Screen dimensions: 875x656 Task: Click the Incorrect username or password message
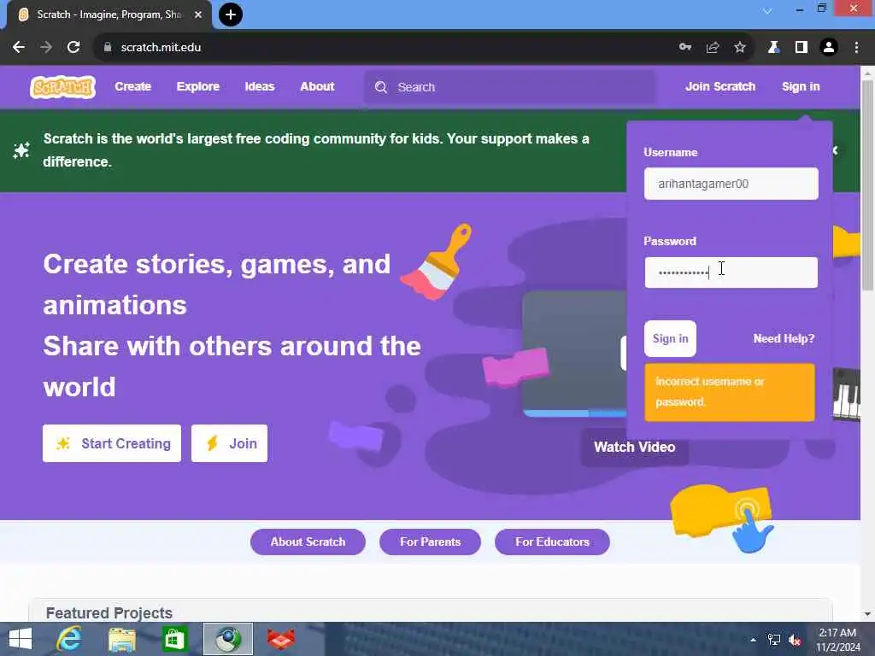click(x=730, y=392)
